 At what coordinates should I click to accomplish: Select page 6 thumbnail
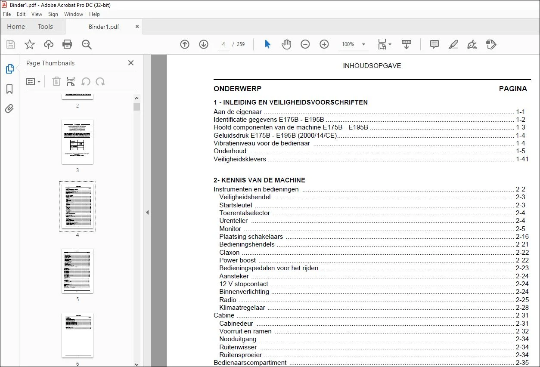[78, 335]
